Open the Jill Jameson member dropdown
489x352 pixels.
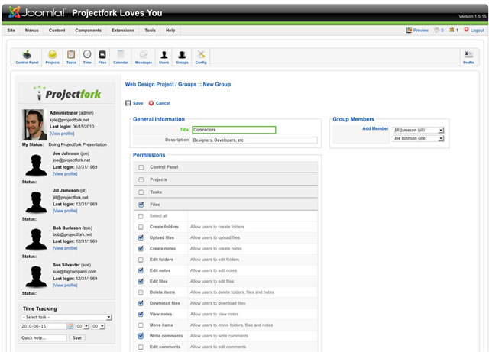point(418,130)
